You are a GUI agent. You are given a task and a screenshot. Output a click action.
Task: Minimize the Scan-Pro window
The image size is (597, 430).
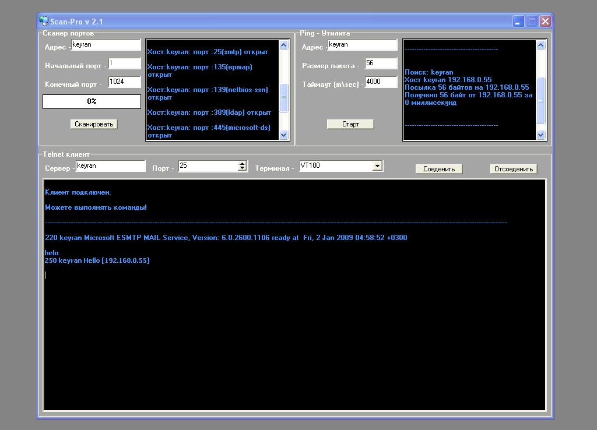[x=518, y=22]
